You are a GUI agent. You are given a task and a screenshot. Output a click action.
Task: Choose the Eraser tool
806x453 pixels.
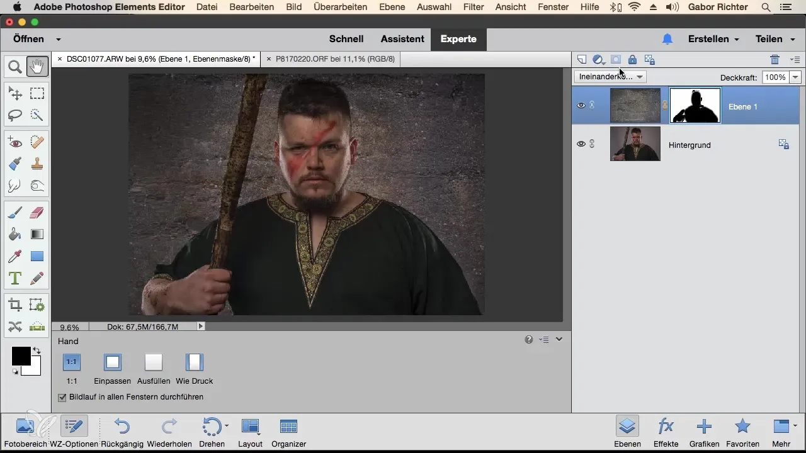pyautogui.click(x=37, y=213)
